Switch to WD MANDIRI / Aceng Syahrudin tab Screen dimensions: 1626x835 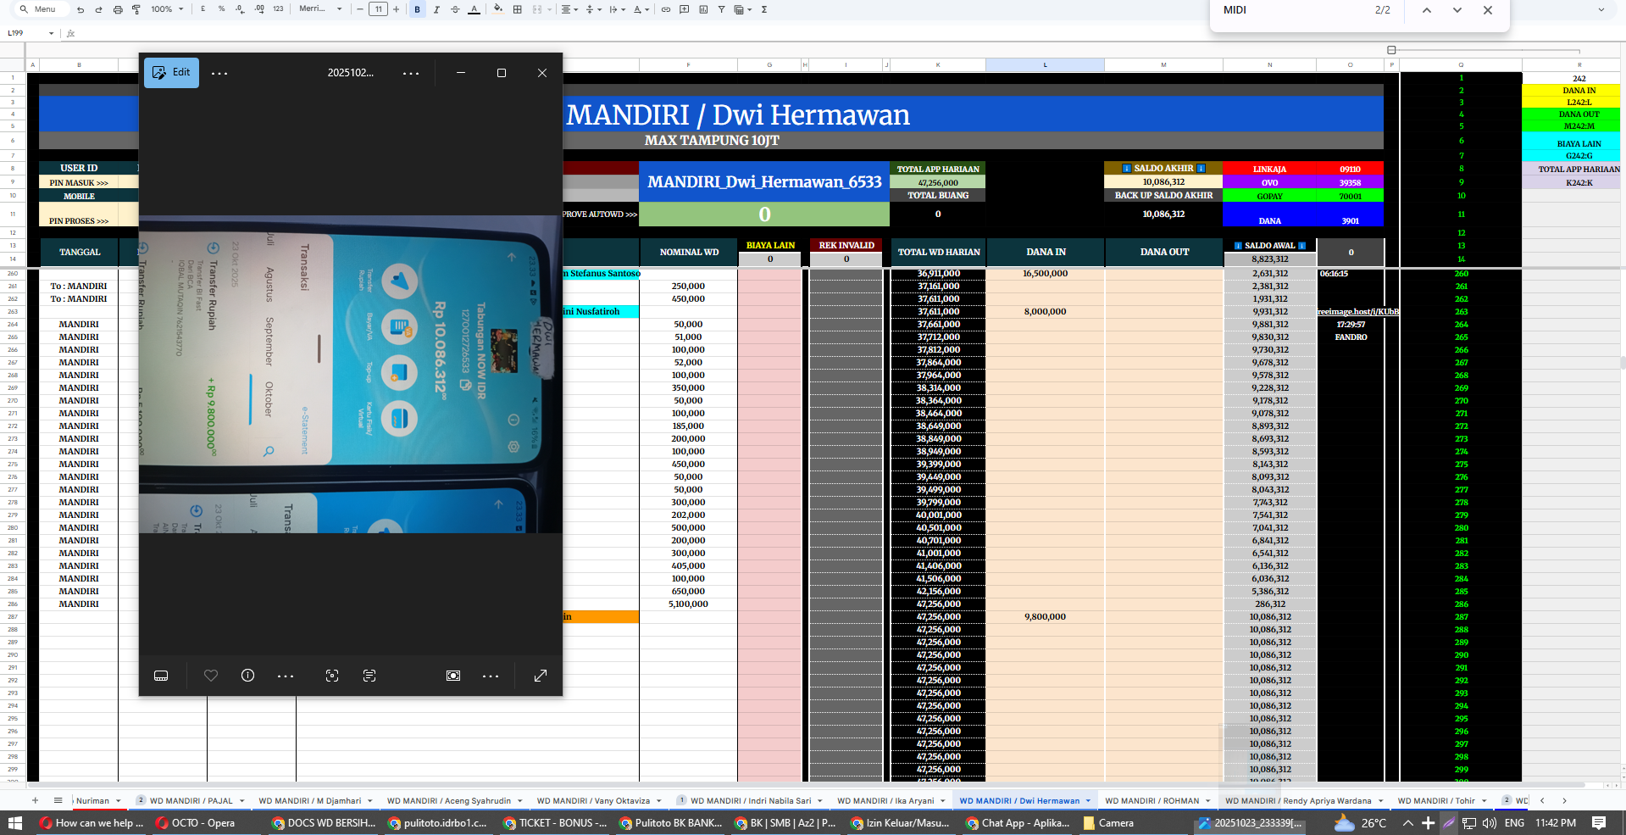(x=453, y=800)
